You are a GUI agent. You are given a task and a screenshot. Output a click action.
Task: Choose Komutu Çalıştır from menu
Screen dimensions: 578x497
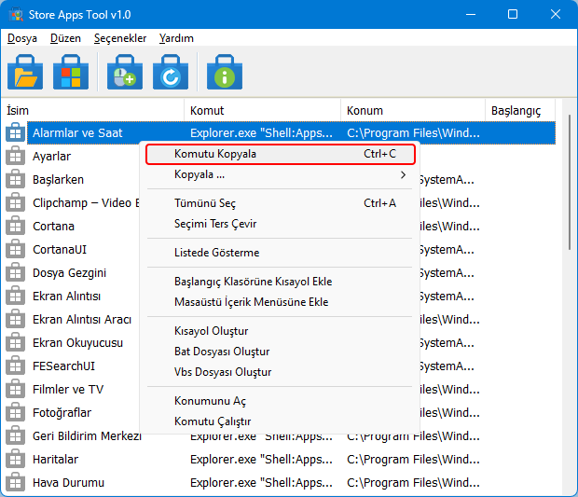[281, 421]
